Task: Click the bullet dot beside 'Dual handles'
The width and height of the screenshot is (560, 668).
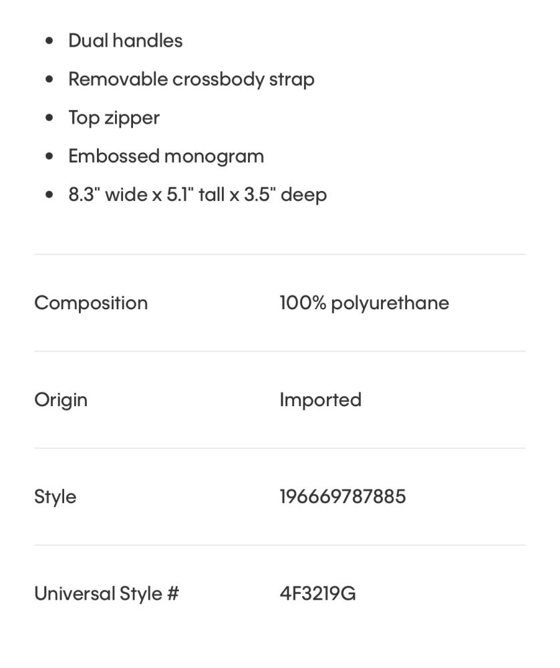Action: [x=49, y=41]
